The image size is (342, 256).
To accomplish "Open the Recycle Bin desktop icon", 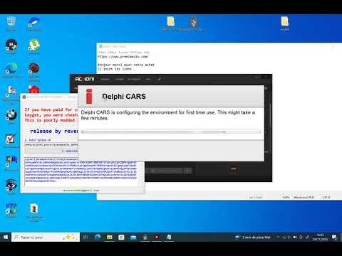I will [11, 22].
